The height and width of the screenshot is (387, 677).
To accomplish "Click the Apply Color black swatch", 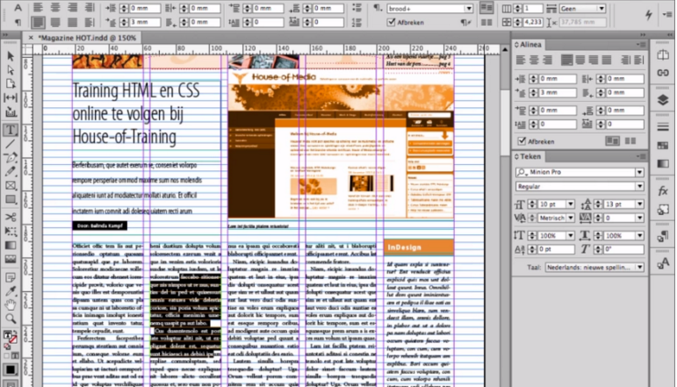I will tap(11, 370).
